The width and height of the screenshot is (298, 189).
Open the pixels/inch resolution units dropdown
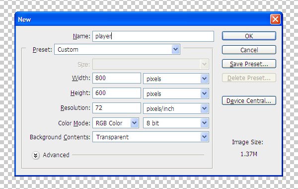(176, 108)
